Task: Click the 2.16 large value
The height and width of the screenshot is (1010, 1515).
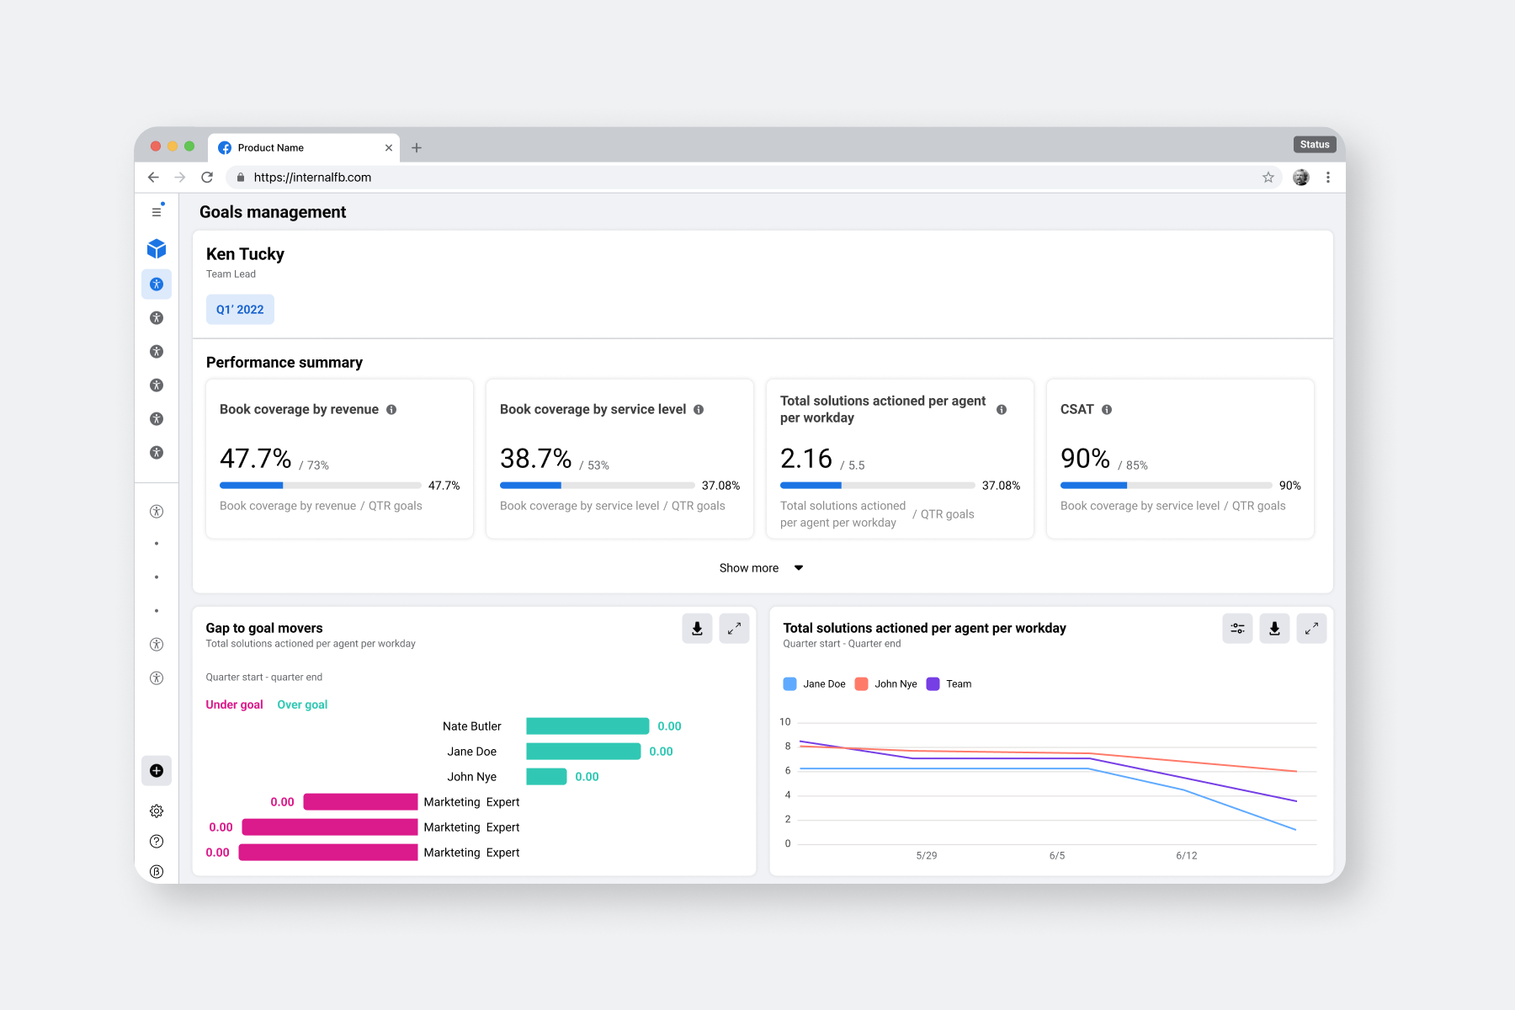Action: [x=806, y=459]
